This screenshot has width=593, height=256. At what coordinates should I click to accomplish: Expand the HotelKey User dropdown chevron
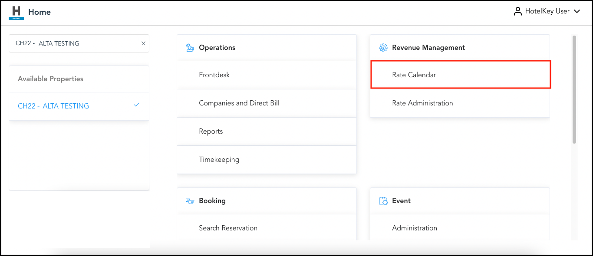577,12
